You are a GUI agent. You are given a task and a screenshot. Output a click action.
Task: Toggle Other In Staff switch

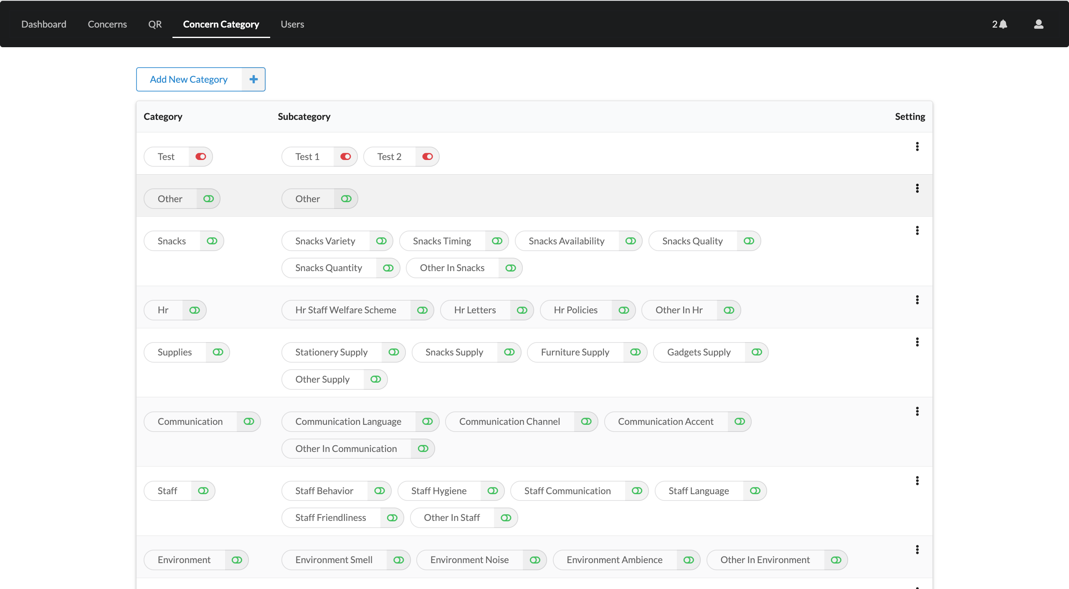506,518
